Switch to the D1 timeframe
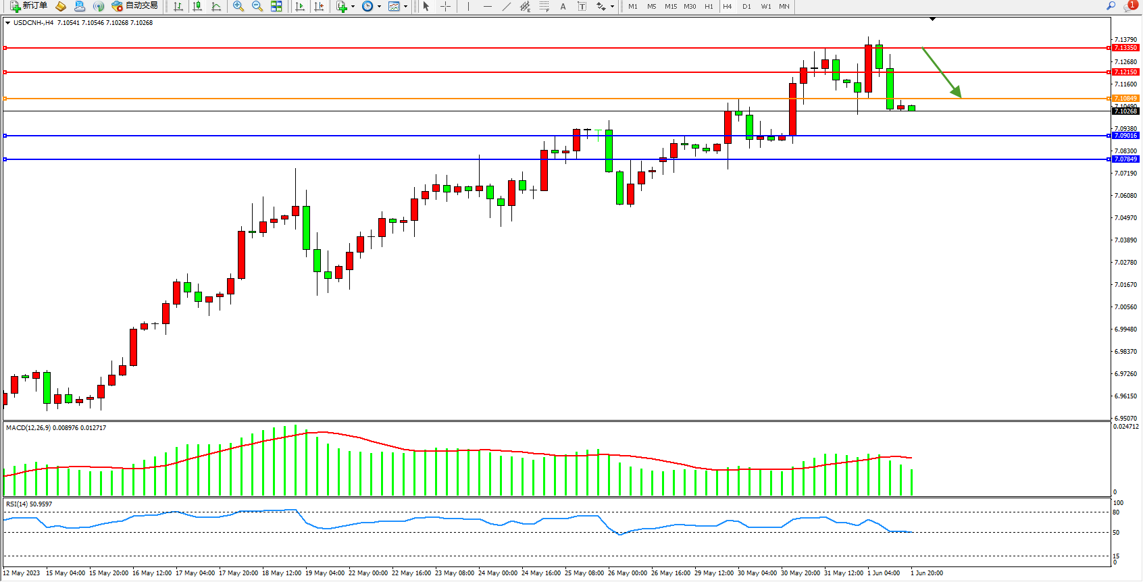1143x582 pixels. (746, 6)
